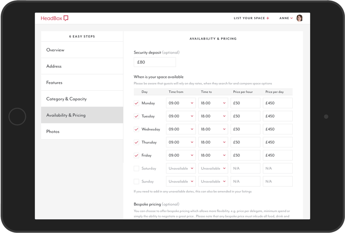Screen dimensions: 345x233
Task: Click the plus icon beside List Your Space
Action: (268, 18)
